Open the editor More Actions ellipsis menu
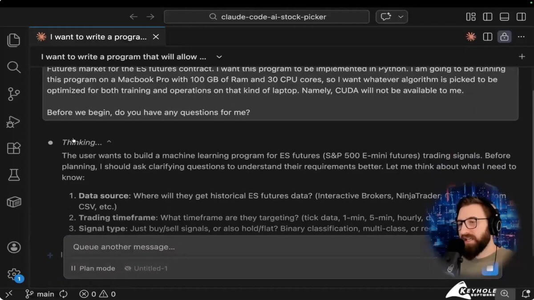This screenshot has height=300, width=534. pyautogui.click(x=521, y=37)
